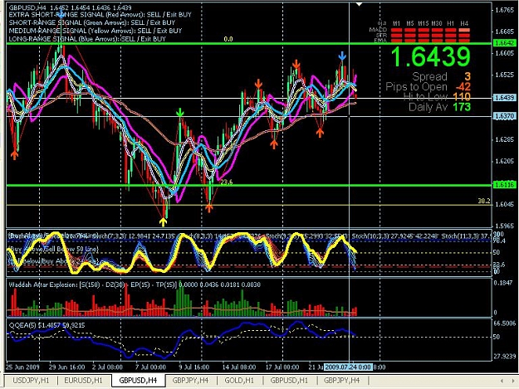
Task: Open the GBPJPY,H4 tab left of GOLD,H1
Action: [190, 381]
